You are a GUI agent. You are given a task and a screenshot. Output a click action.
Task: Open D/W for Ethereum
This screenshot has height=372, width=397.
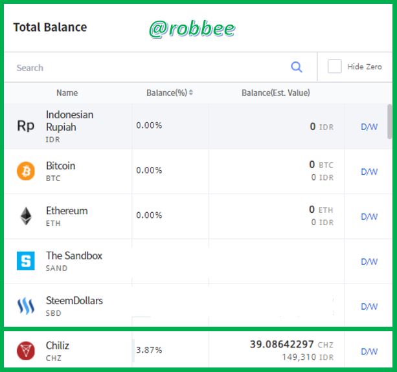[x=369, y=217]
